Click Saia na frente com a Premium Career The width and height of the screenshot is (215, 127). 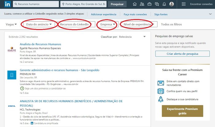click(x=182, y=72)
